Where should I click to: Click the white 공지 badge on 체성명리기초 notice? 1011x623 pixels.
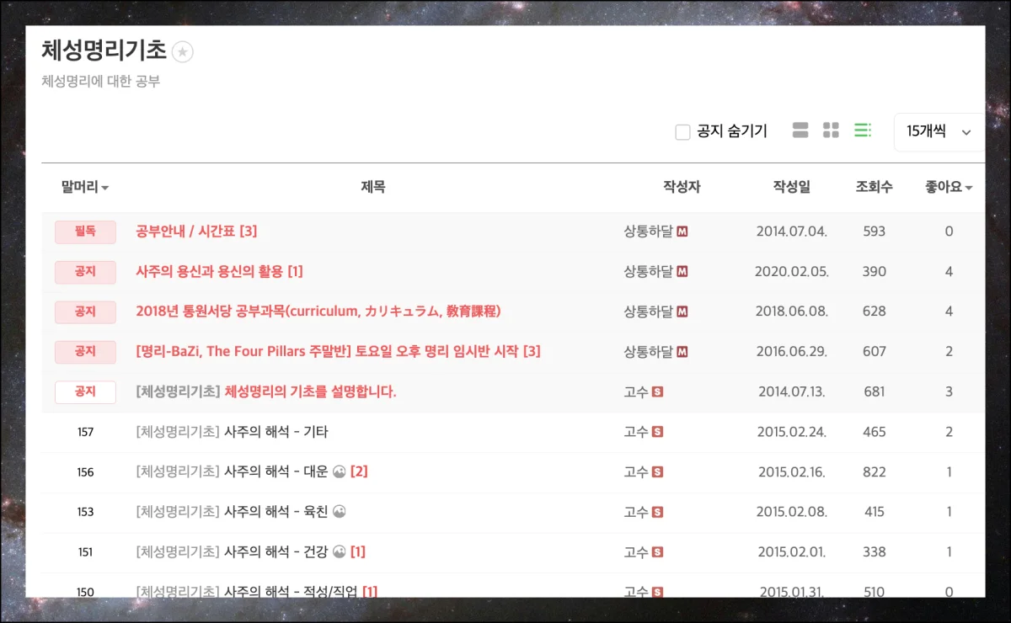point(85,391)
